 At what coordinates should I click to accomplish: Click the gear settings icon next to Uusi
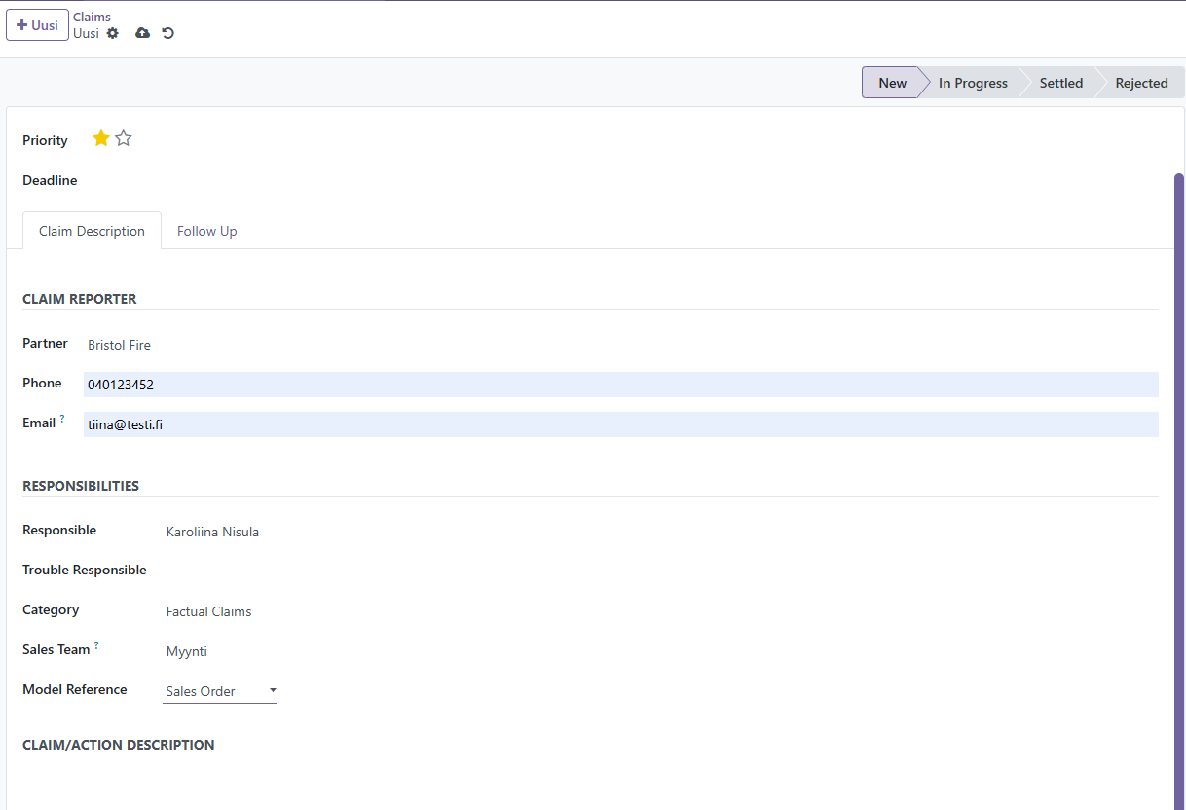click(x=113, y=33)
